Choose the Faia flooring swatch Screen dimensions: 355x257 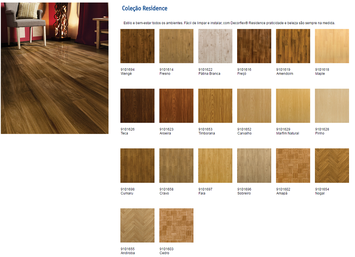(x=215, y=166)
